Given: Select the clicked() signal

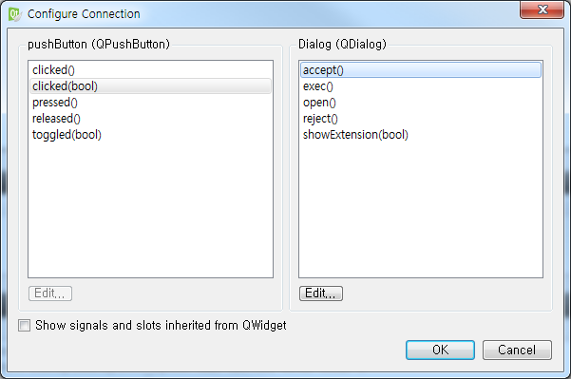Looking at the screenshot, I should click(x=150, y=70).
